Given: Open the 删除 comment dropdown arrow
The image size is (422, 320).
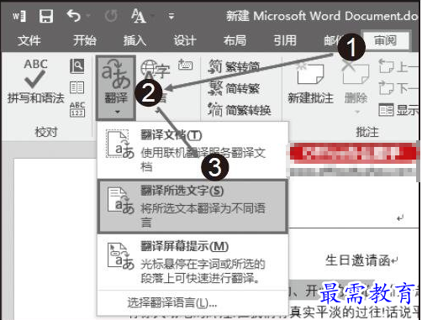Looking at the screenshot, I should coord(357,113).
